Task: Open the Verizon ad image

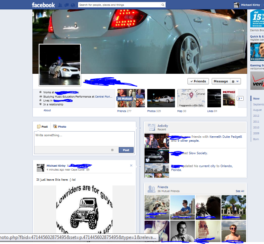Action: tap(257, 81)
